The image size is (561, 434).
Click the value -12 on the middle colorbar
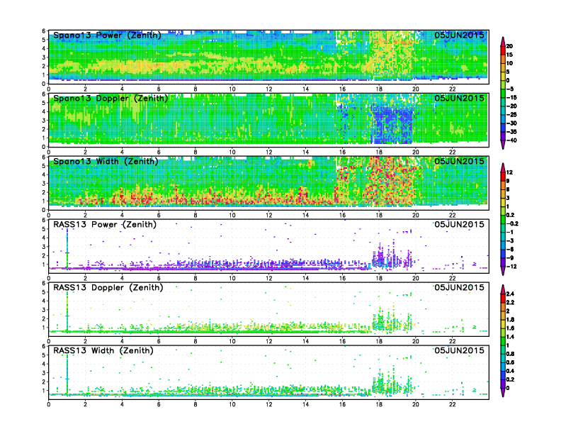point(511,267)
